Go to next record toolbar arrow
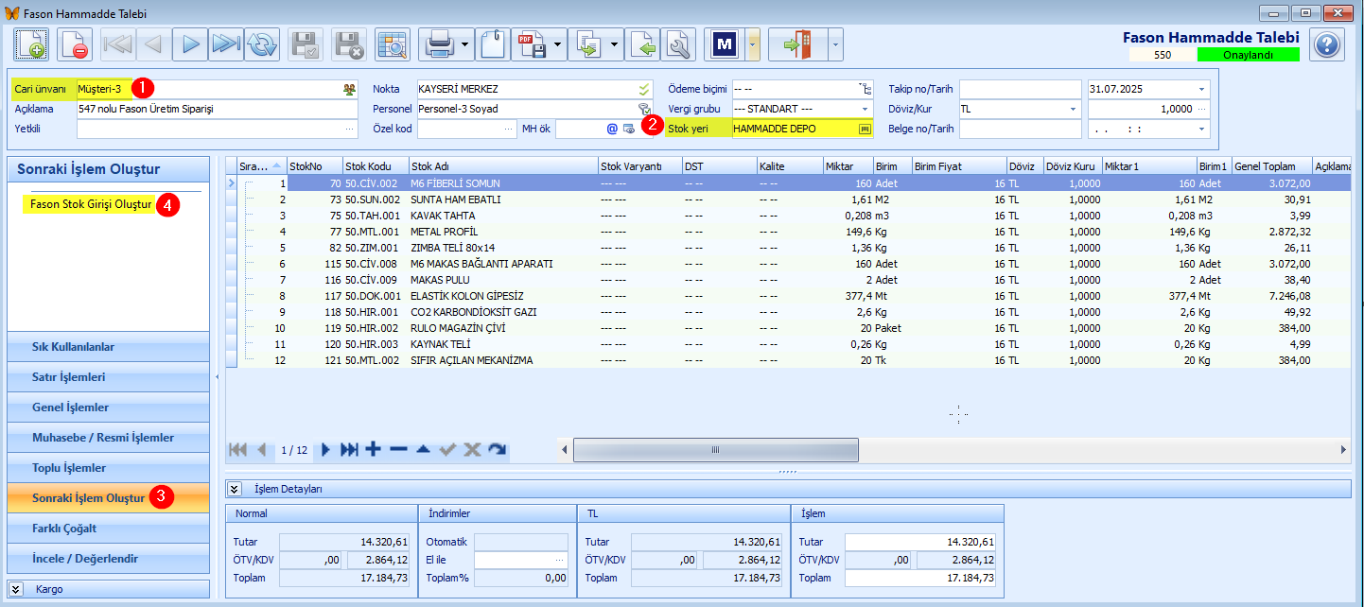Viewport: 1364px width, 607px height. 190,43
